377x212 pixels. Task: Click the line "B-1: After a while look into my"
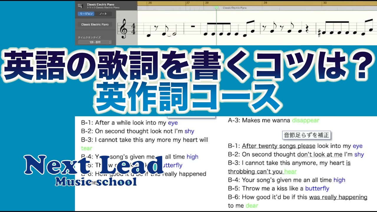click(124, 123)
